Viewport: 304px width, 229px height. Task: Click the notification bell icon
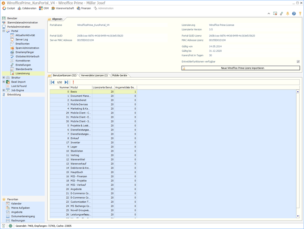pos(288,13)
